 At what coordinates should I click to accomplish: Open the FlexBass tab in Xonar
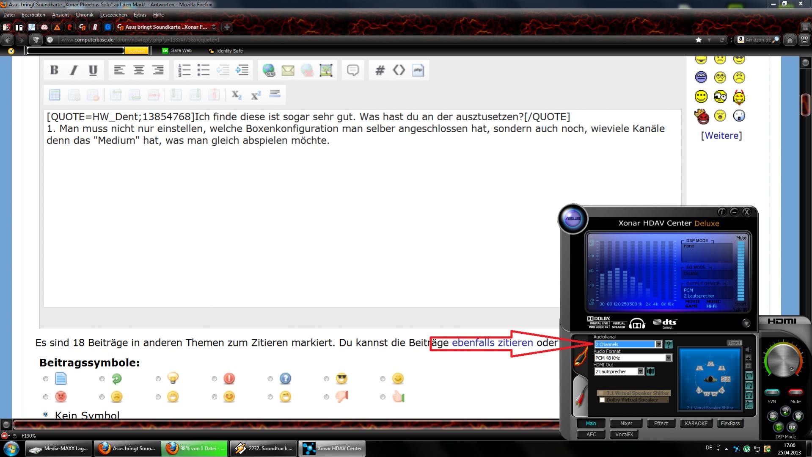[x=730, y=424]
